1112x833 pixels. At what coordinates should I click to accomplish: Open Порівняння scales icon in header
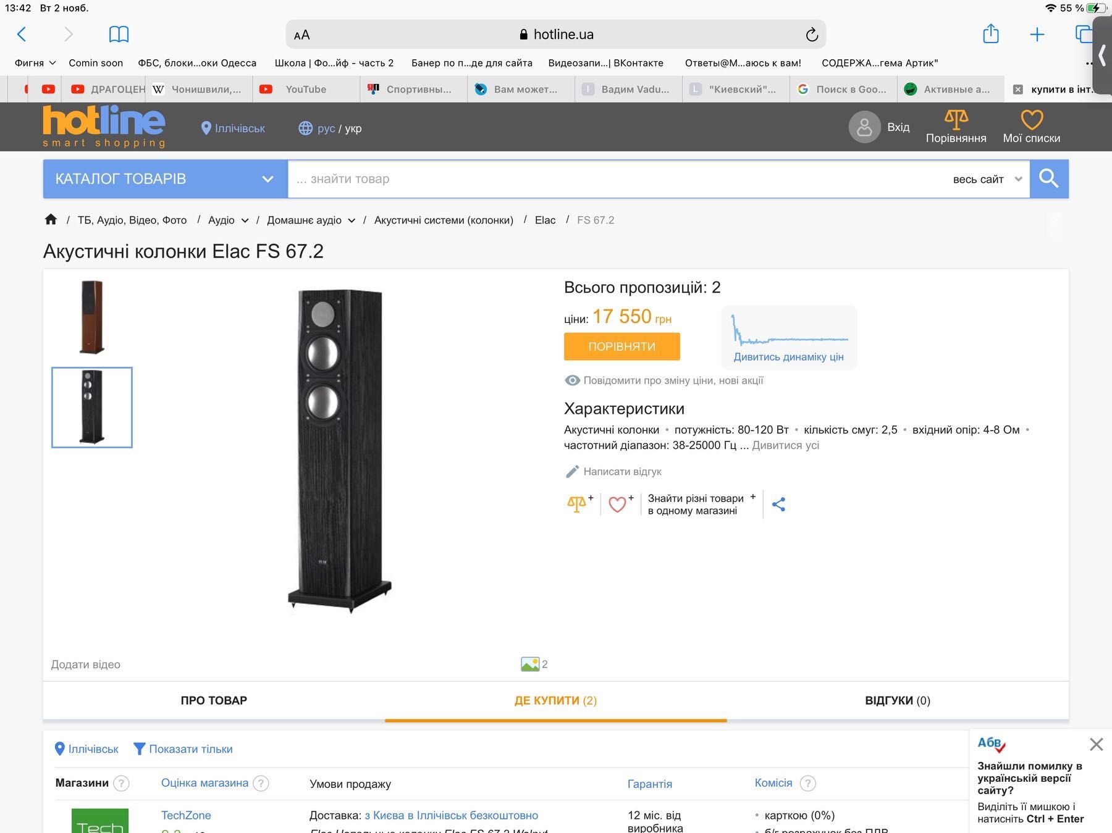[x=956, y=119]
